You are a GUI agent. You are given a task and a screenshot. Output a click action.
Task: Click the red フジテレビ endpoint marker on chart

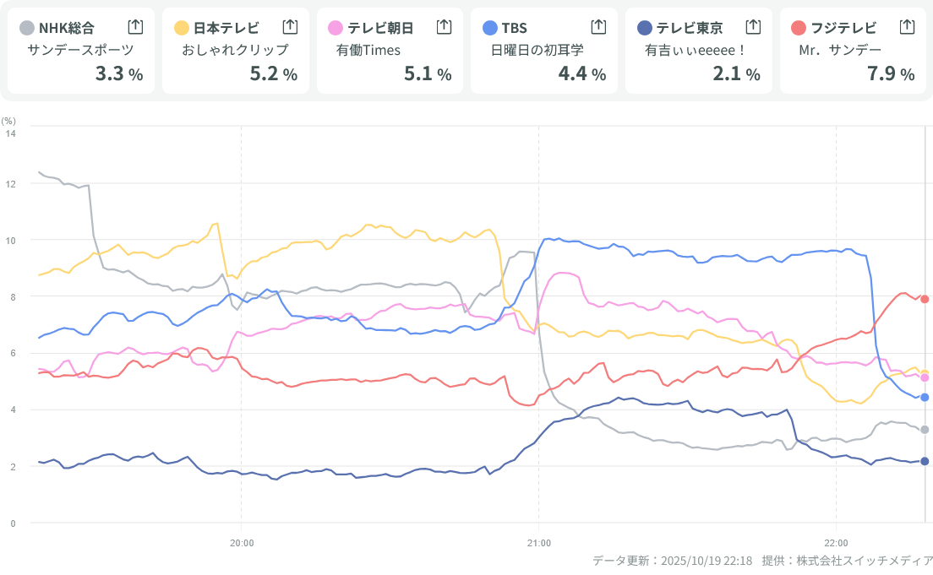[925, 299]
